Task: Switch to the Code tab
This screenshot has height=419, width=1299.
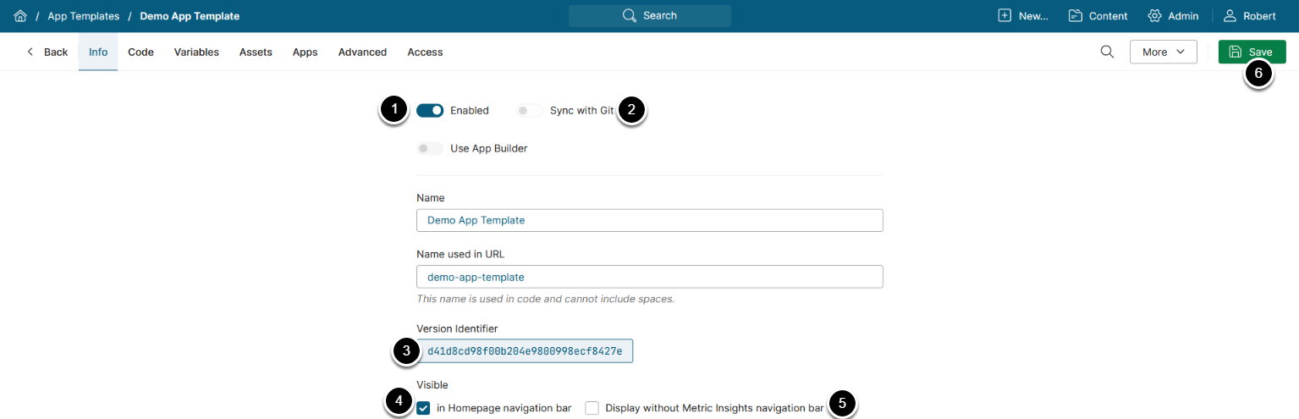Action: 140,52
